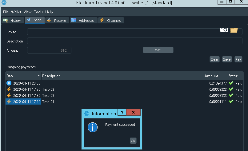
Task: Click amount 0.21824377
Action: point(218,83)
